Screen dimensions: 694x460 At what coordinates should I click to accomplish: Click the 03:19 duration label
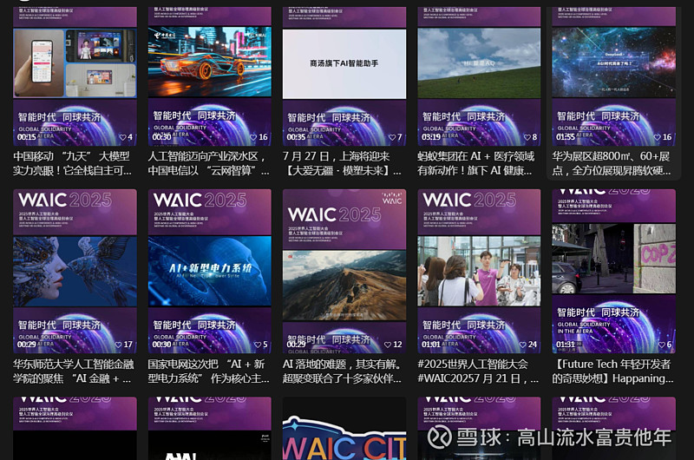[x=431, y=137]
